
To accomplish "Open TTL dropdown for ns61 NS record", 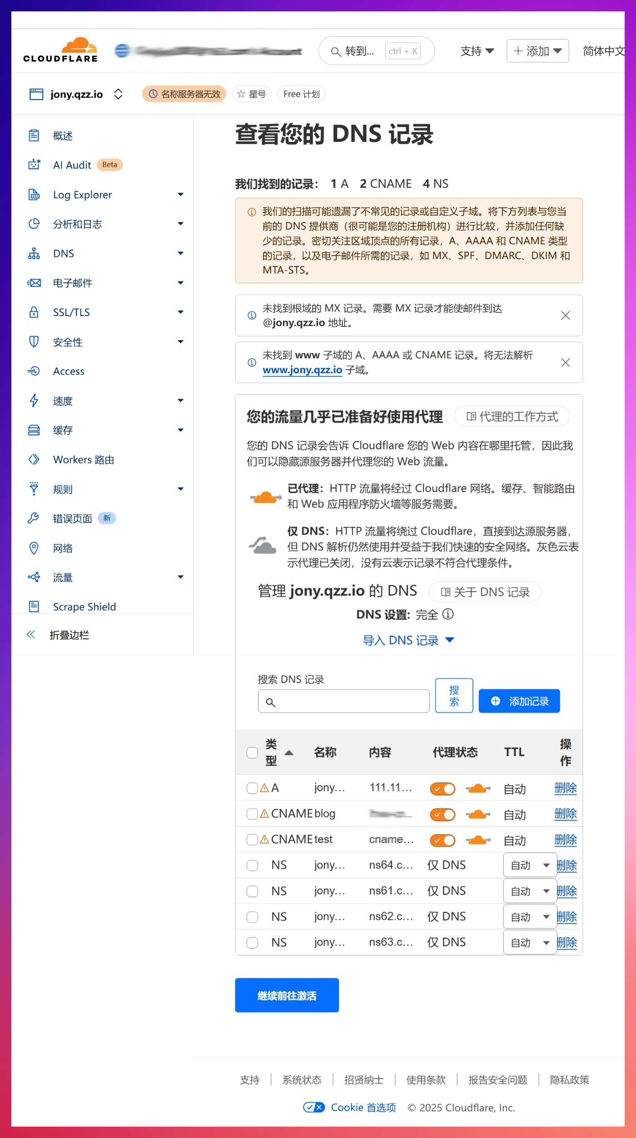I will [530, 891].
